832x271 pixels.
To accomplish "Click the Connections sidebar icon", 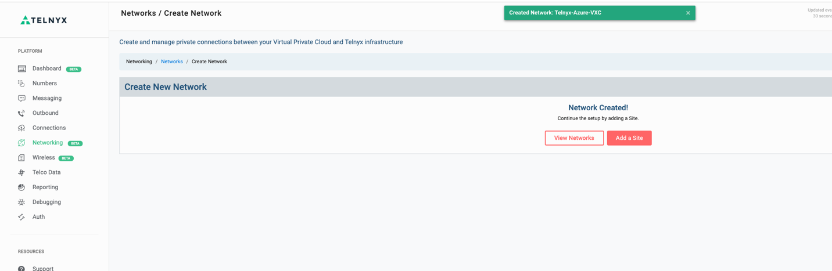I will 21,128.
